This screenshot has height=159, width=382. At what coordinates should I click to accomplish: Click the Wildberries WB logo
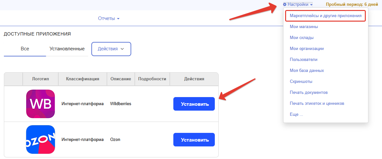pos(41,104)
